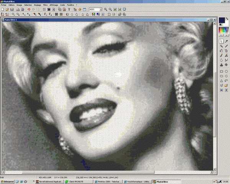Swap foreground and background colors
The width and height of the screenshot is (230, 184).
(226, 18)
